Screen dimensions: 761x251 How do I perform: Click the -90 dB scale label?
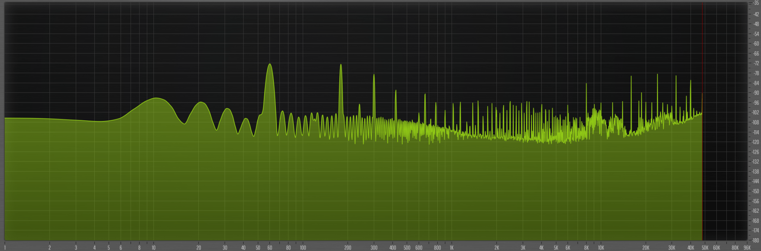756,93
